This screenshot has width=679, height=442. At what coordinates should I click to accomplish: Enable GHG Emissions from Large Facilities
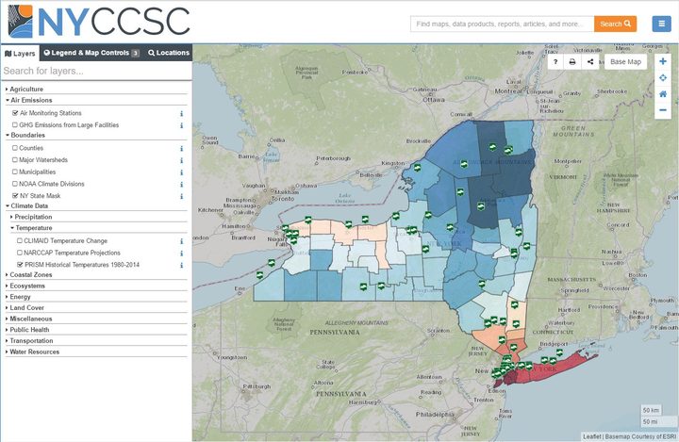click(x=15, y=124)
